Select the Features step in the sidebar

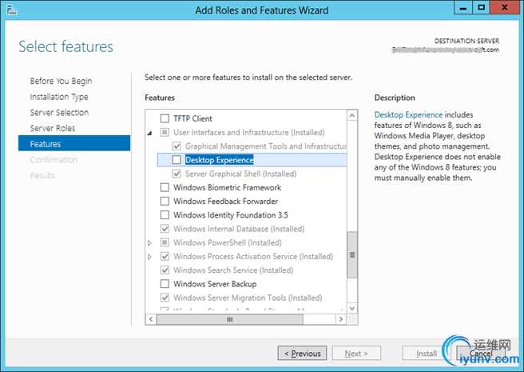tap(74, 143)
